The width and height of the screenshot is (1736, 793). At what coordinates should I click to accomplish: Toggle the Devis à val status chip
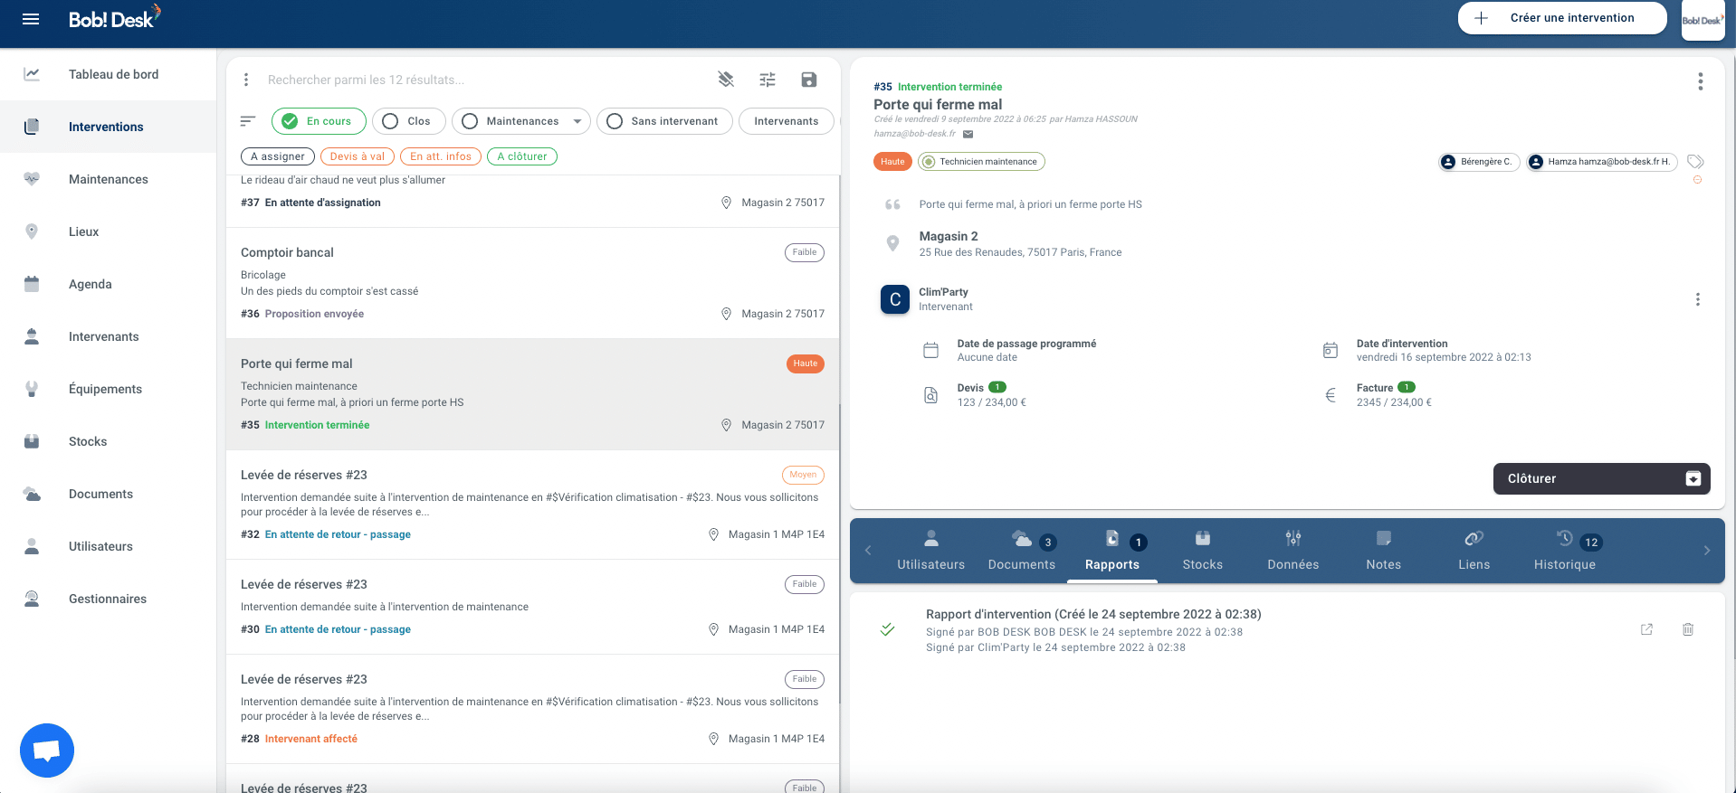(358, 156)
